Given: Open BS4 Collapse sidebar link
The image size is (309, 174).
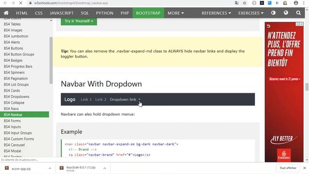Looking at the screenshot, I should tap(14, 102).
